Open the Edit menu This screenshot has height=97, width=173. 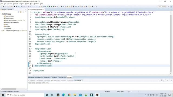(5, 4)
